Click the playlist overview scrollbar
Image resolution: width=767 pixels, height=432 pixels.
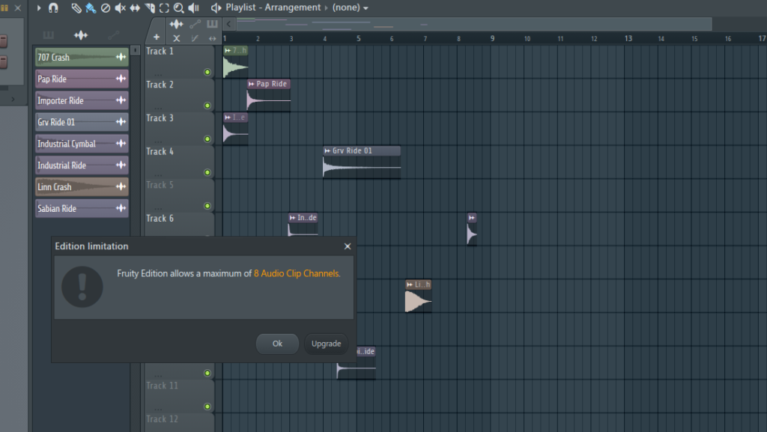[473, 24]
